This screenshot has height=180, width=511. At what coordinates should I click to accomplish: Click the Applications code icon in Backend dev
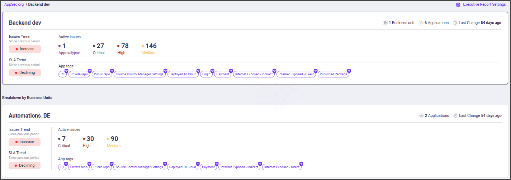pyautogui.click(x=421, y=23)
